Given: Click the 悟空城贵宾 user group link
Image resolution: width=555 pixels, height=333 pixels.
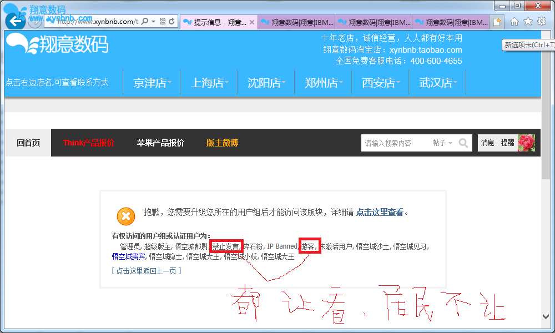Looking at the screenshot, I should [129, 256].
